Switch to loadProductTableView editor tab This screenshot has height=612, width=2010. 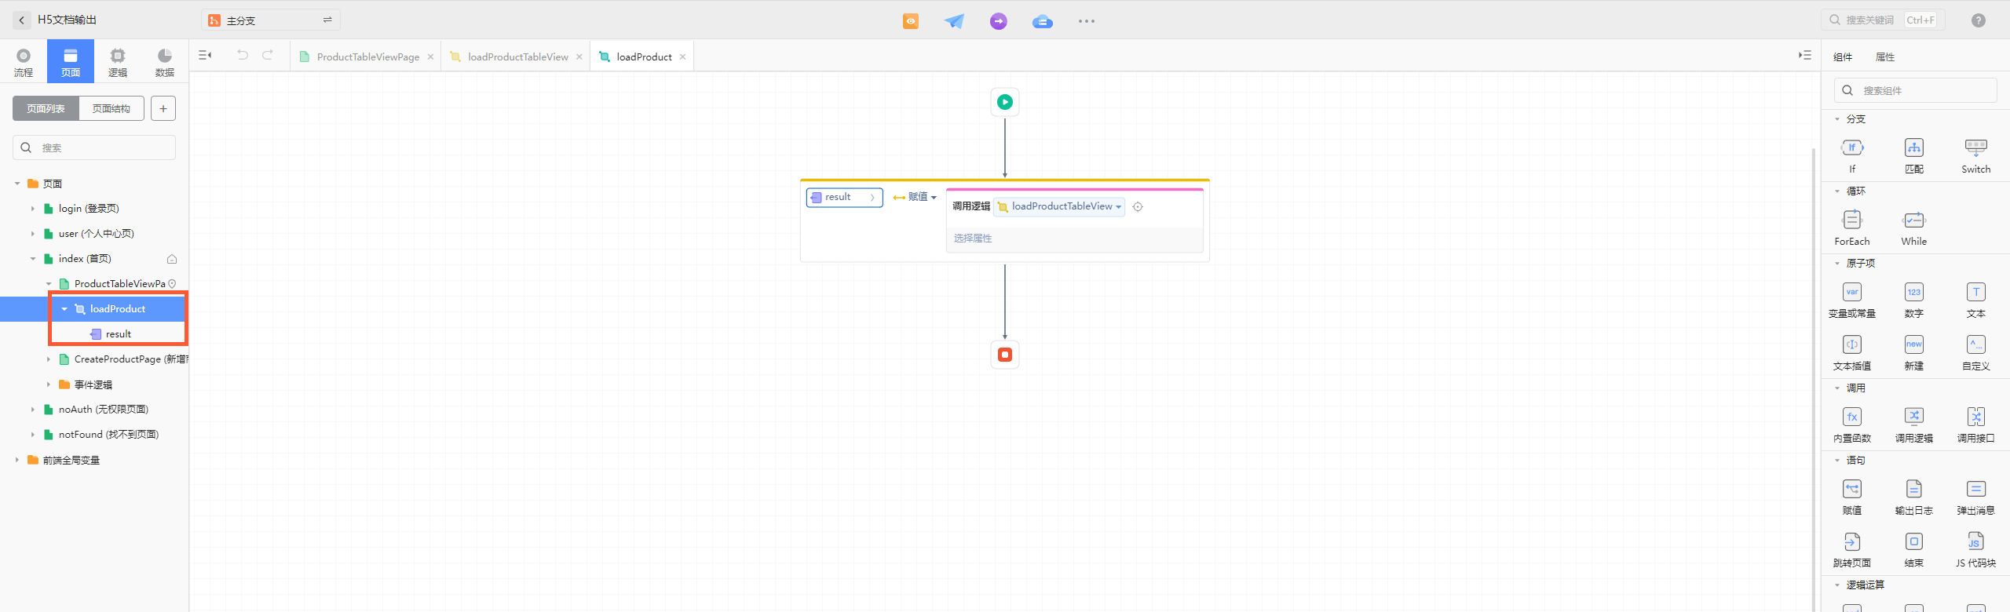[517, 56]
